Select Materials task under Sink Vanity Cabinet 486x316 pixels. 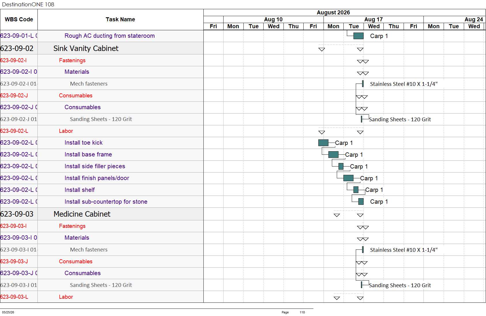click(x=77, y=72)
